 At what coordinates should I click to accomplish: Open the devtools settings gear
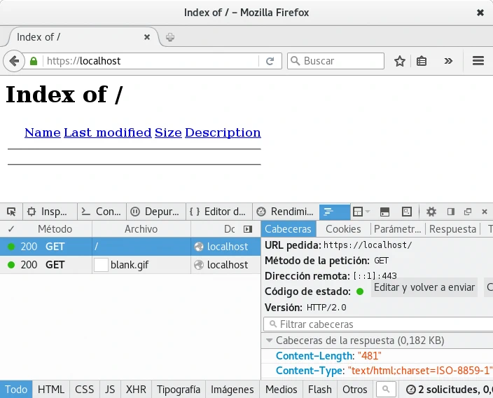point(431,212)
